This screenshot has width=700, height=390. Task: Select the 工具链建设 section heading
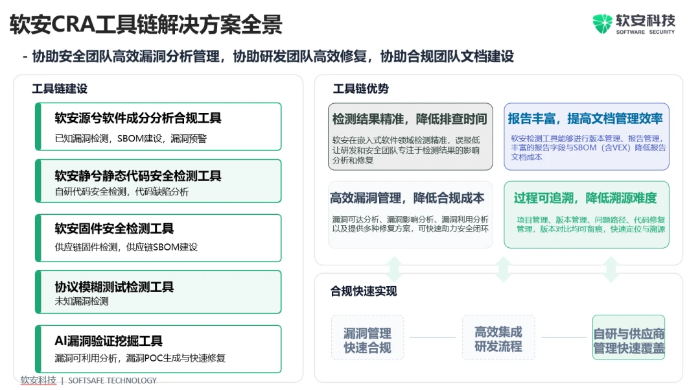click(x=60, y=88)
